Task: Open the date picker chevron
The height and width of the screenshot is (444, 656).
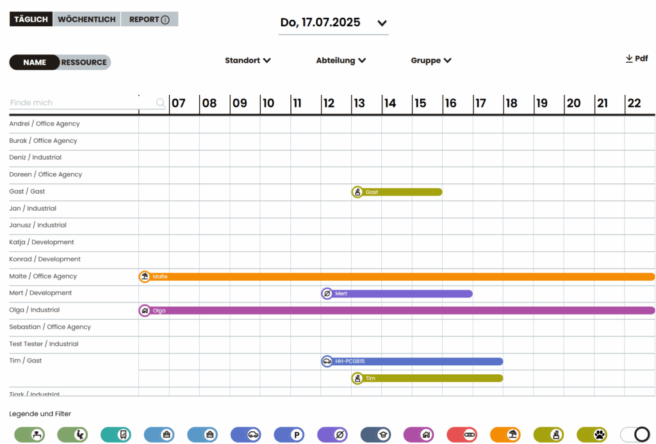Action: tap(382, 23)
